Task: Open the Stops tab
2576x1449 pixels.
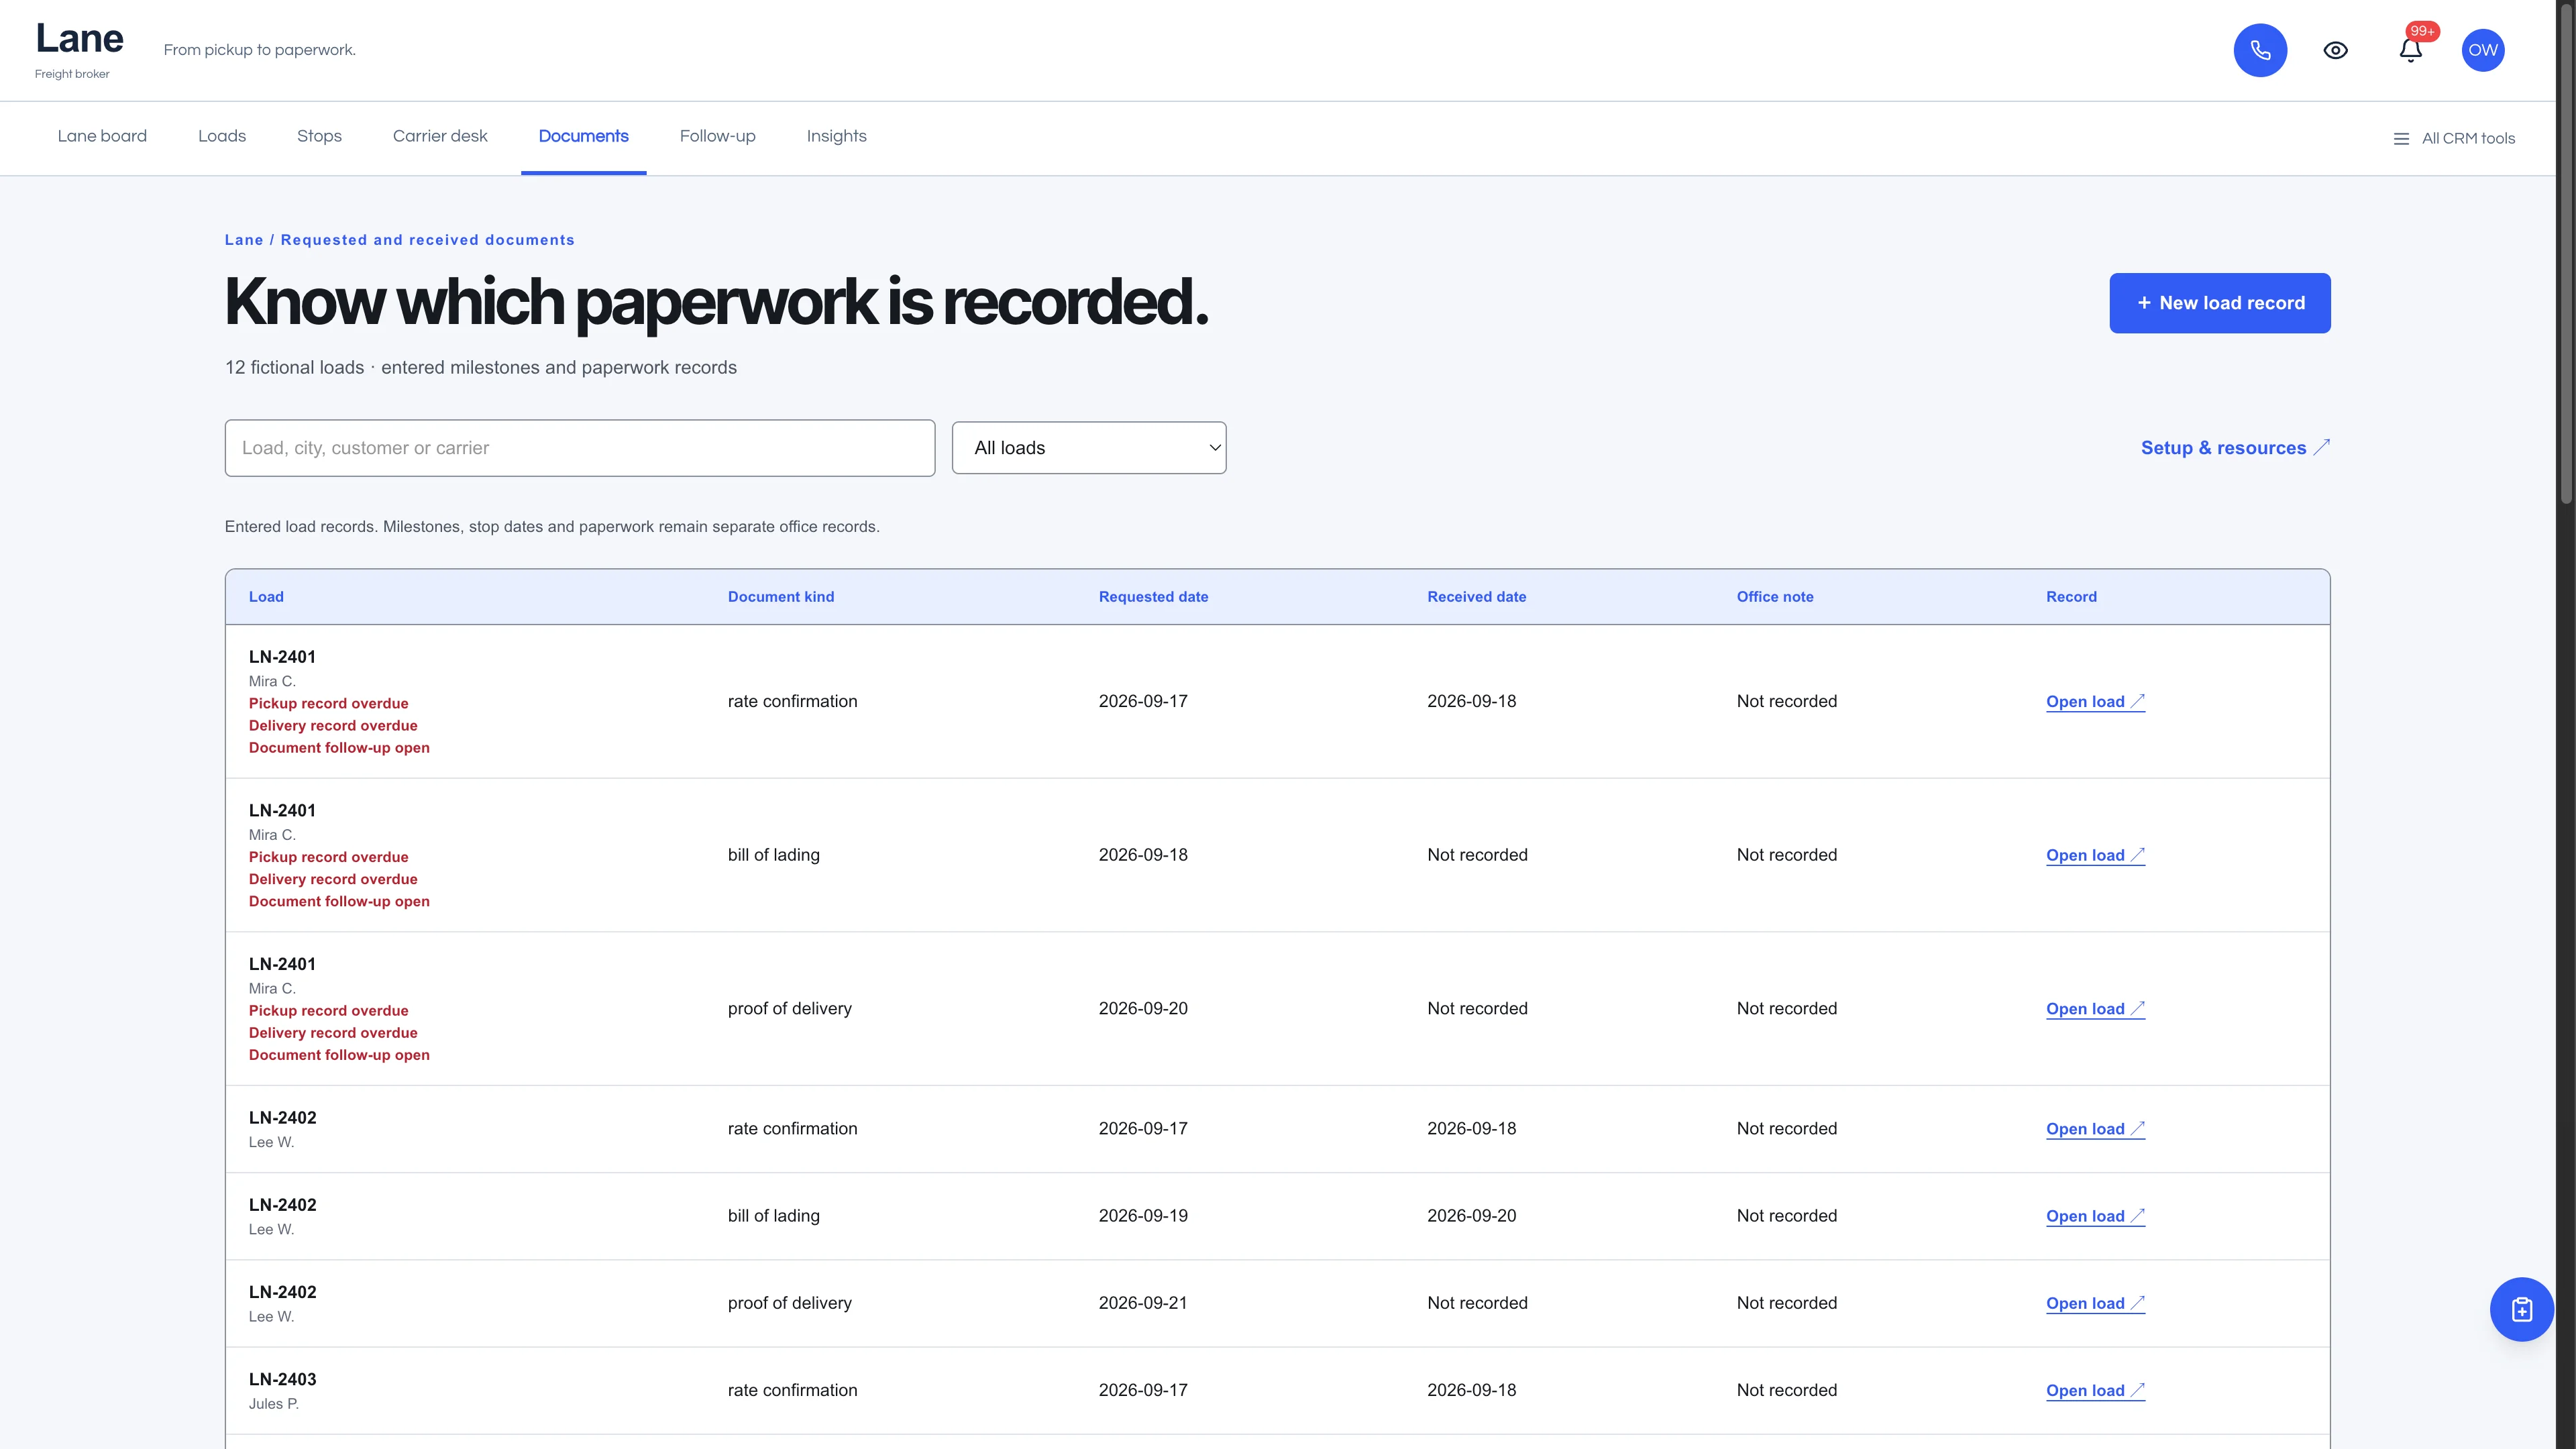Action: coord(319,136)
